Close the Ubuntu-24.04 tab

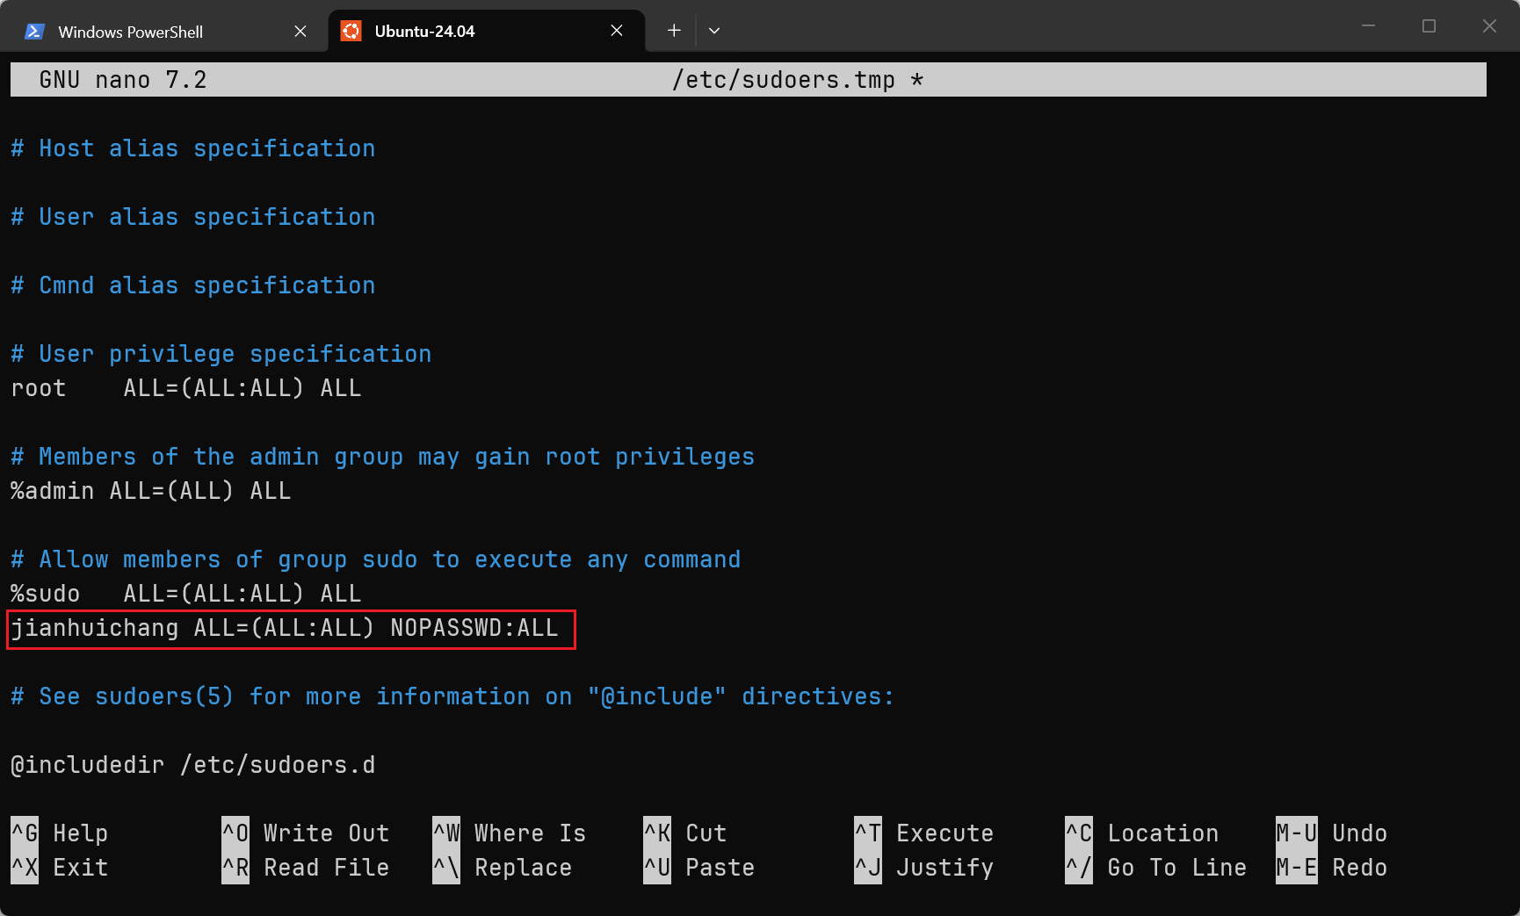click(617, 31)
